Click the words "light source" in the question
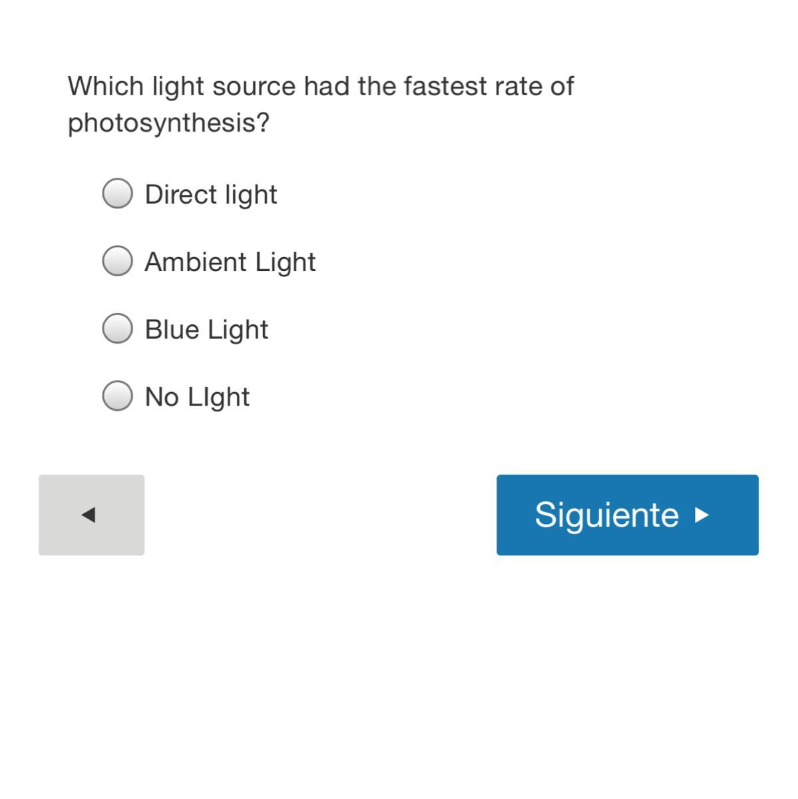Screen dimensions: 798x799 click(x=224, y=87)
